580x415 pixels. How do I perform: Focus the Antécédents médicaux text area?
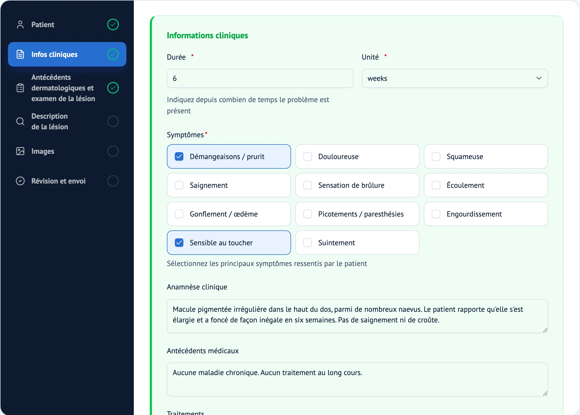357,379
